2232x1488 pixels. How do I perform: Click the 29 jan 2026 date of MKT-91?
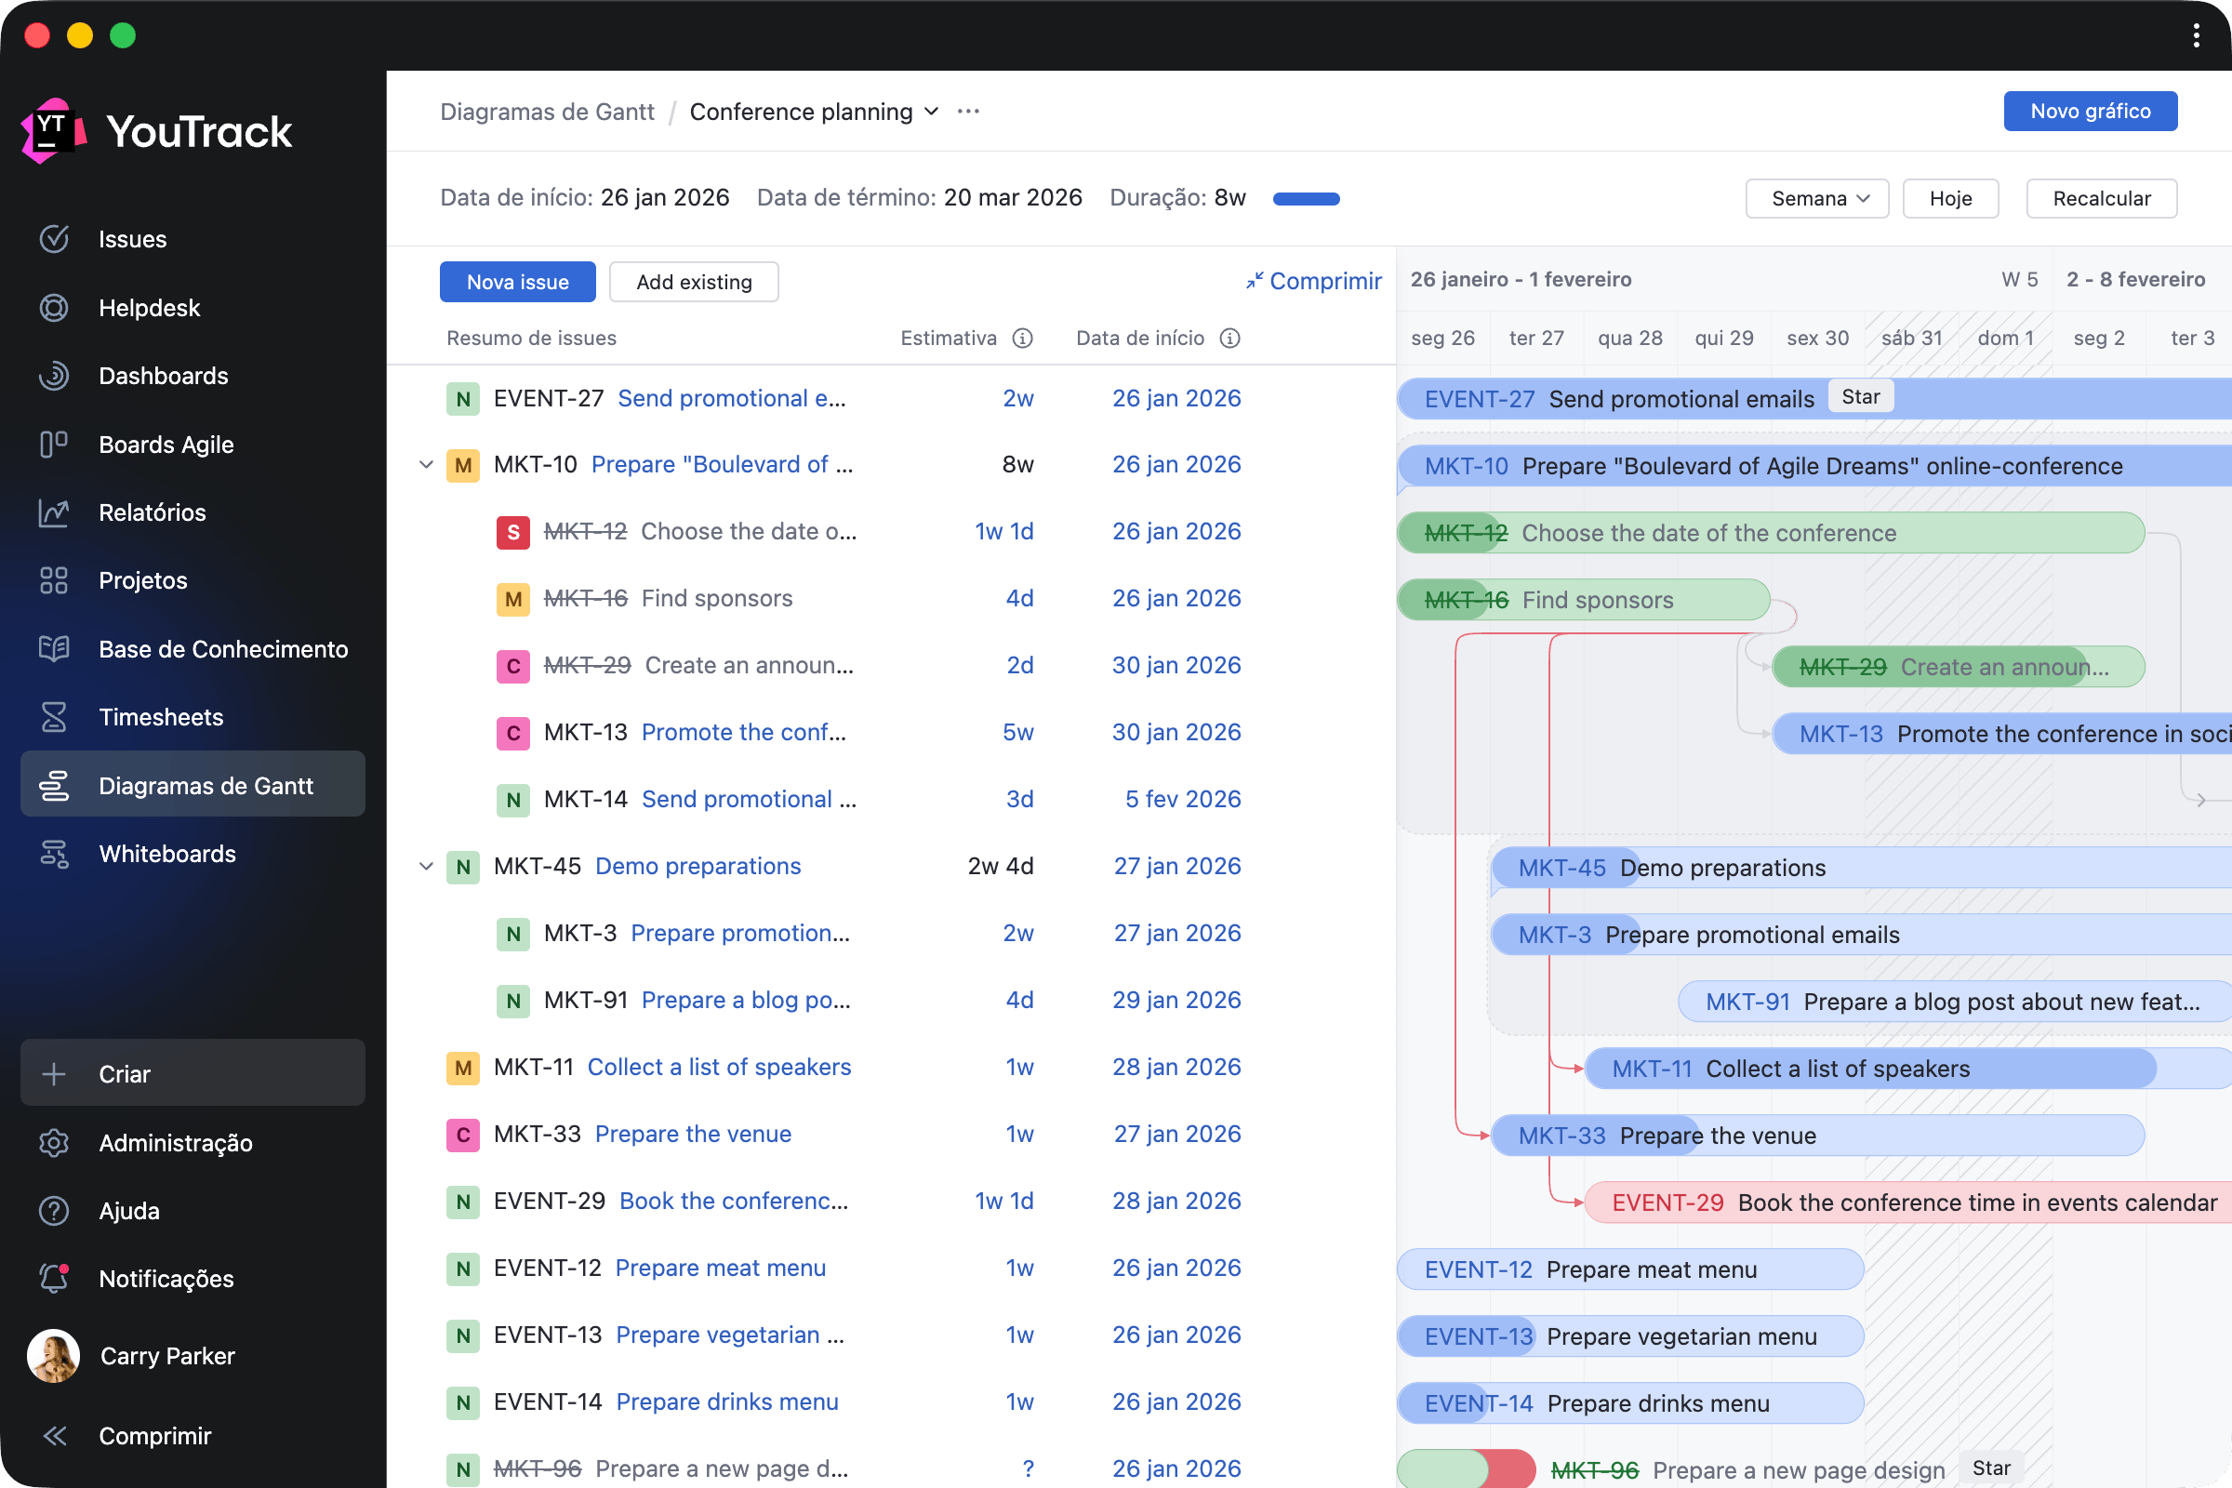click(1176, 1001)
